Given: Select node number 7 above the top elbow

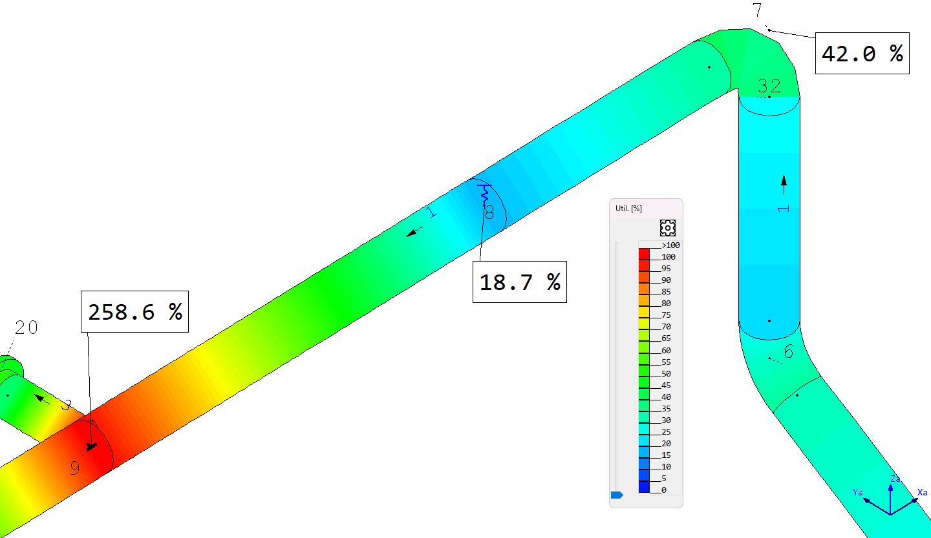Looking at the screenshot, I should coord(757,11).
